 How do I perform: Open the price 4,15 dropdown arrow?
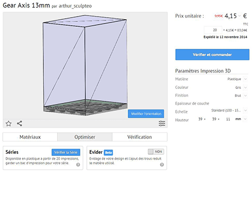[x=240, y=16]
